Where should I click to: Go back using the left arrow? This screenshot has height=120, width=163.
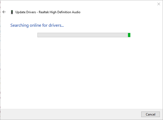(x=4, y=12)
